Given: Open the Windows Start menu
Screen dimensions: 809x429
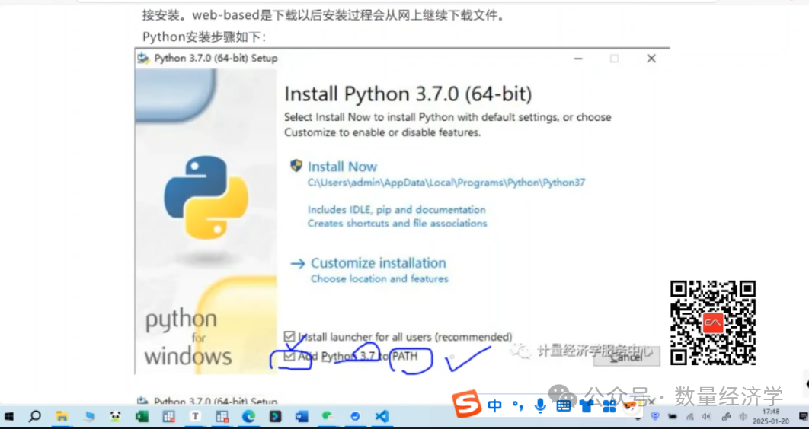Looking at the screenshot, I should click(x=9, y=416).
